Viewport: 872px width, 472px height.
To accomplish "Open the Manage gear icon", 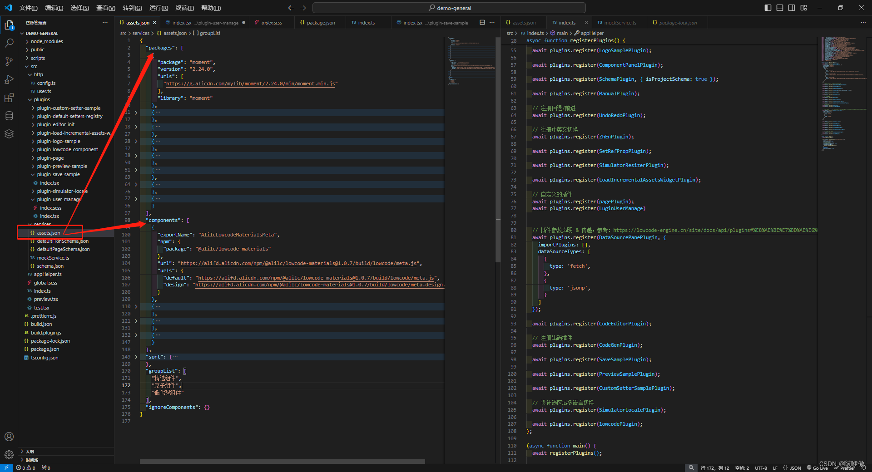I will coord(9,454).
